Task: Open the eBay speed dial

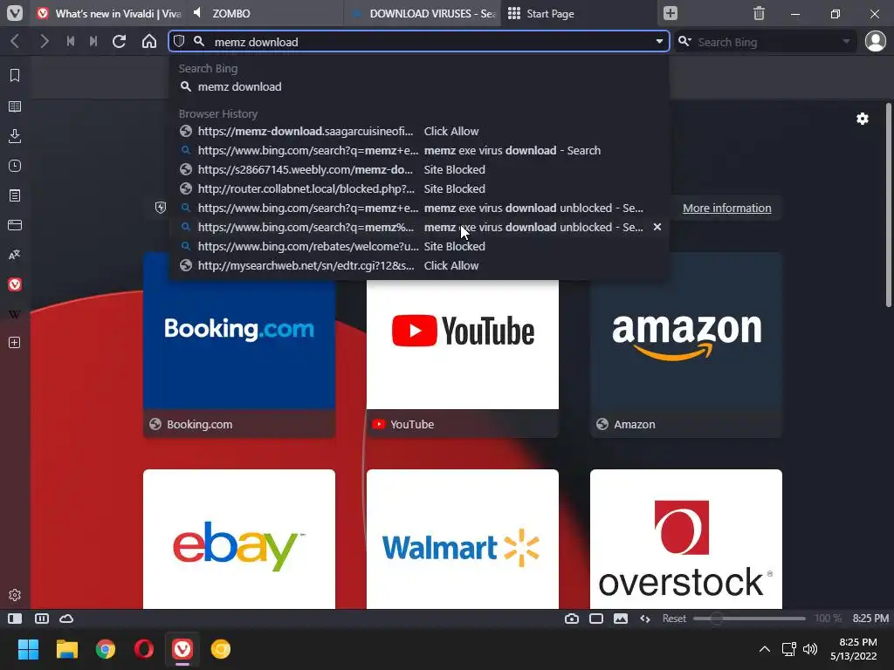Action: click(x=239, y=539)
